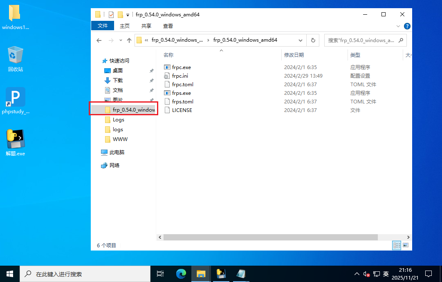Image resolution: width=442 pixels, height=282 pixels.
Task: Click the taskbar search input field
Action: pyautogui.click(x=85, y=274)
